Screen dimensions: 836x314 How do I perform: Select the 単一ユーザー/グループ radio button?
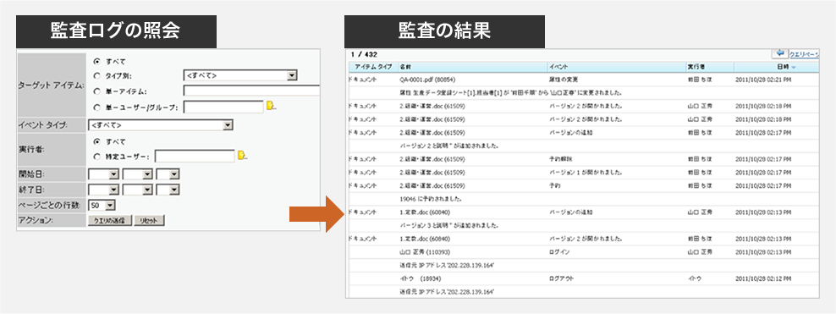[x=97, y=107]
